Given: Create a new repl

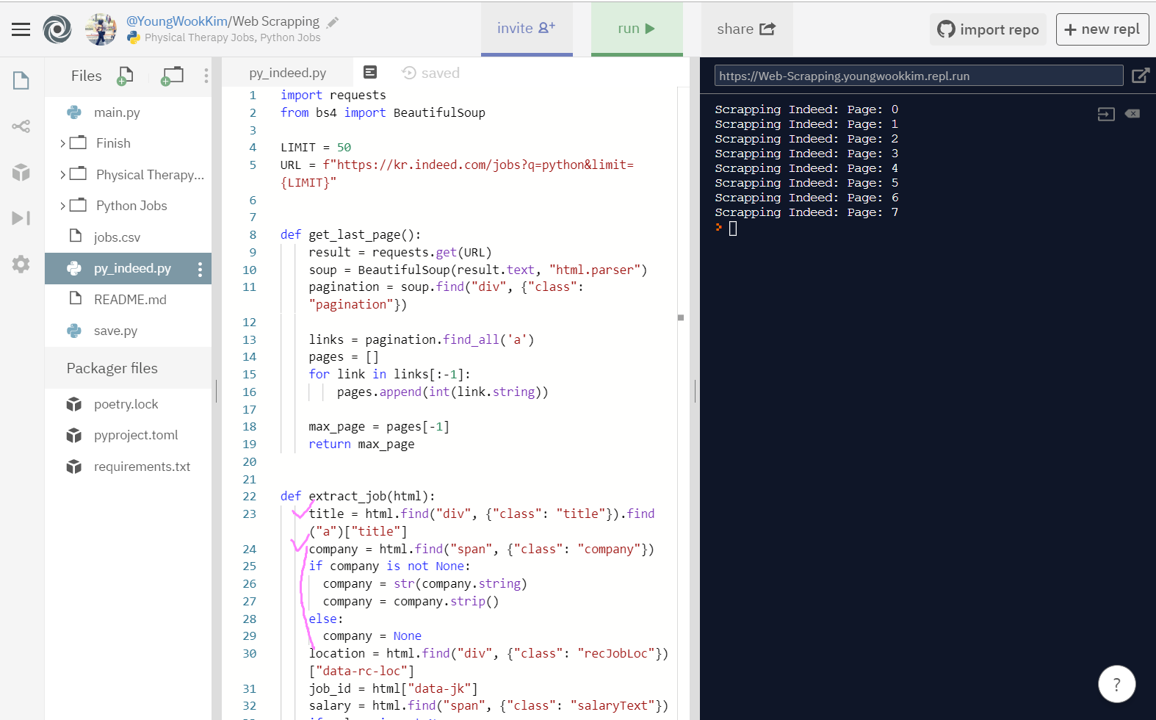Looking at the screenshot, I should click(x=1102, y=29).
